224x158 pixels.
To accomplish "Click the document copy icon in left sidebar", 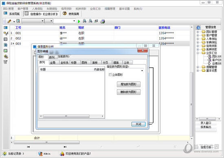I will (5, 45).
